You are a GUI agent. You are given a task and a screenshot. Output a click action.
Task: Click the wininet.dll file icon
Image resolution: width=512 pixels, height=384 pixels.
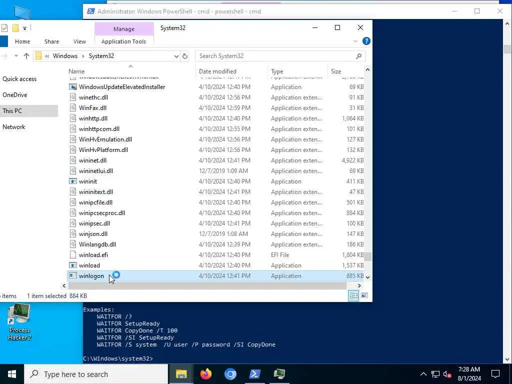(73, 160)
